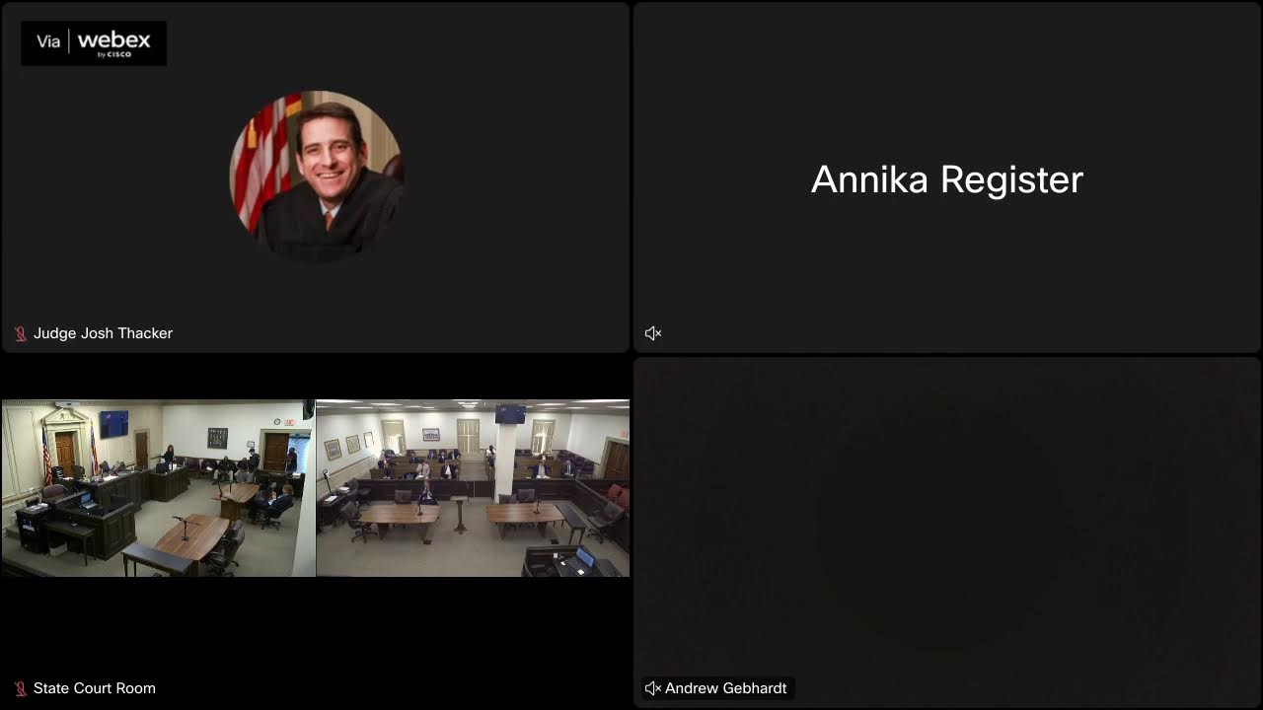Click Judge Josh Thacker's muted microphone icon
Screen dimensions: 1263x710
point(20,333)
